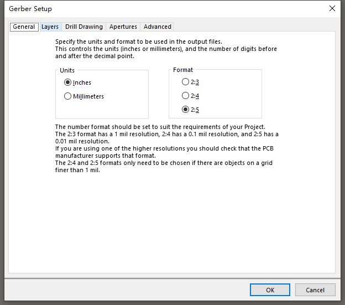Pick the 2:5 format option
345x305 pixels.
point(190,110)
